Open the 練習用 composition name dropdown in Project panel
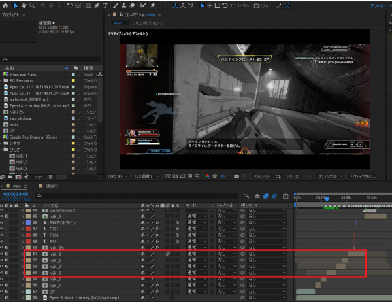This screenshot has width=392, height=302. 47,23
